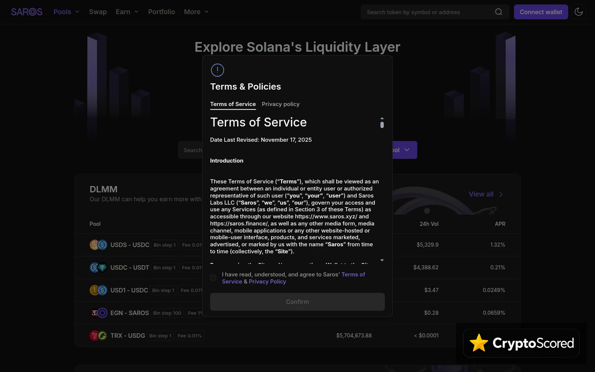Open the Portfolio page

(161, 12)
